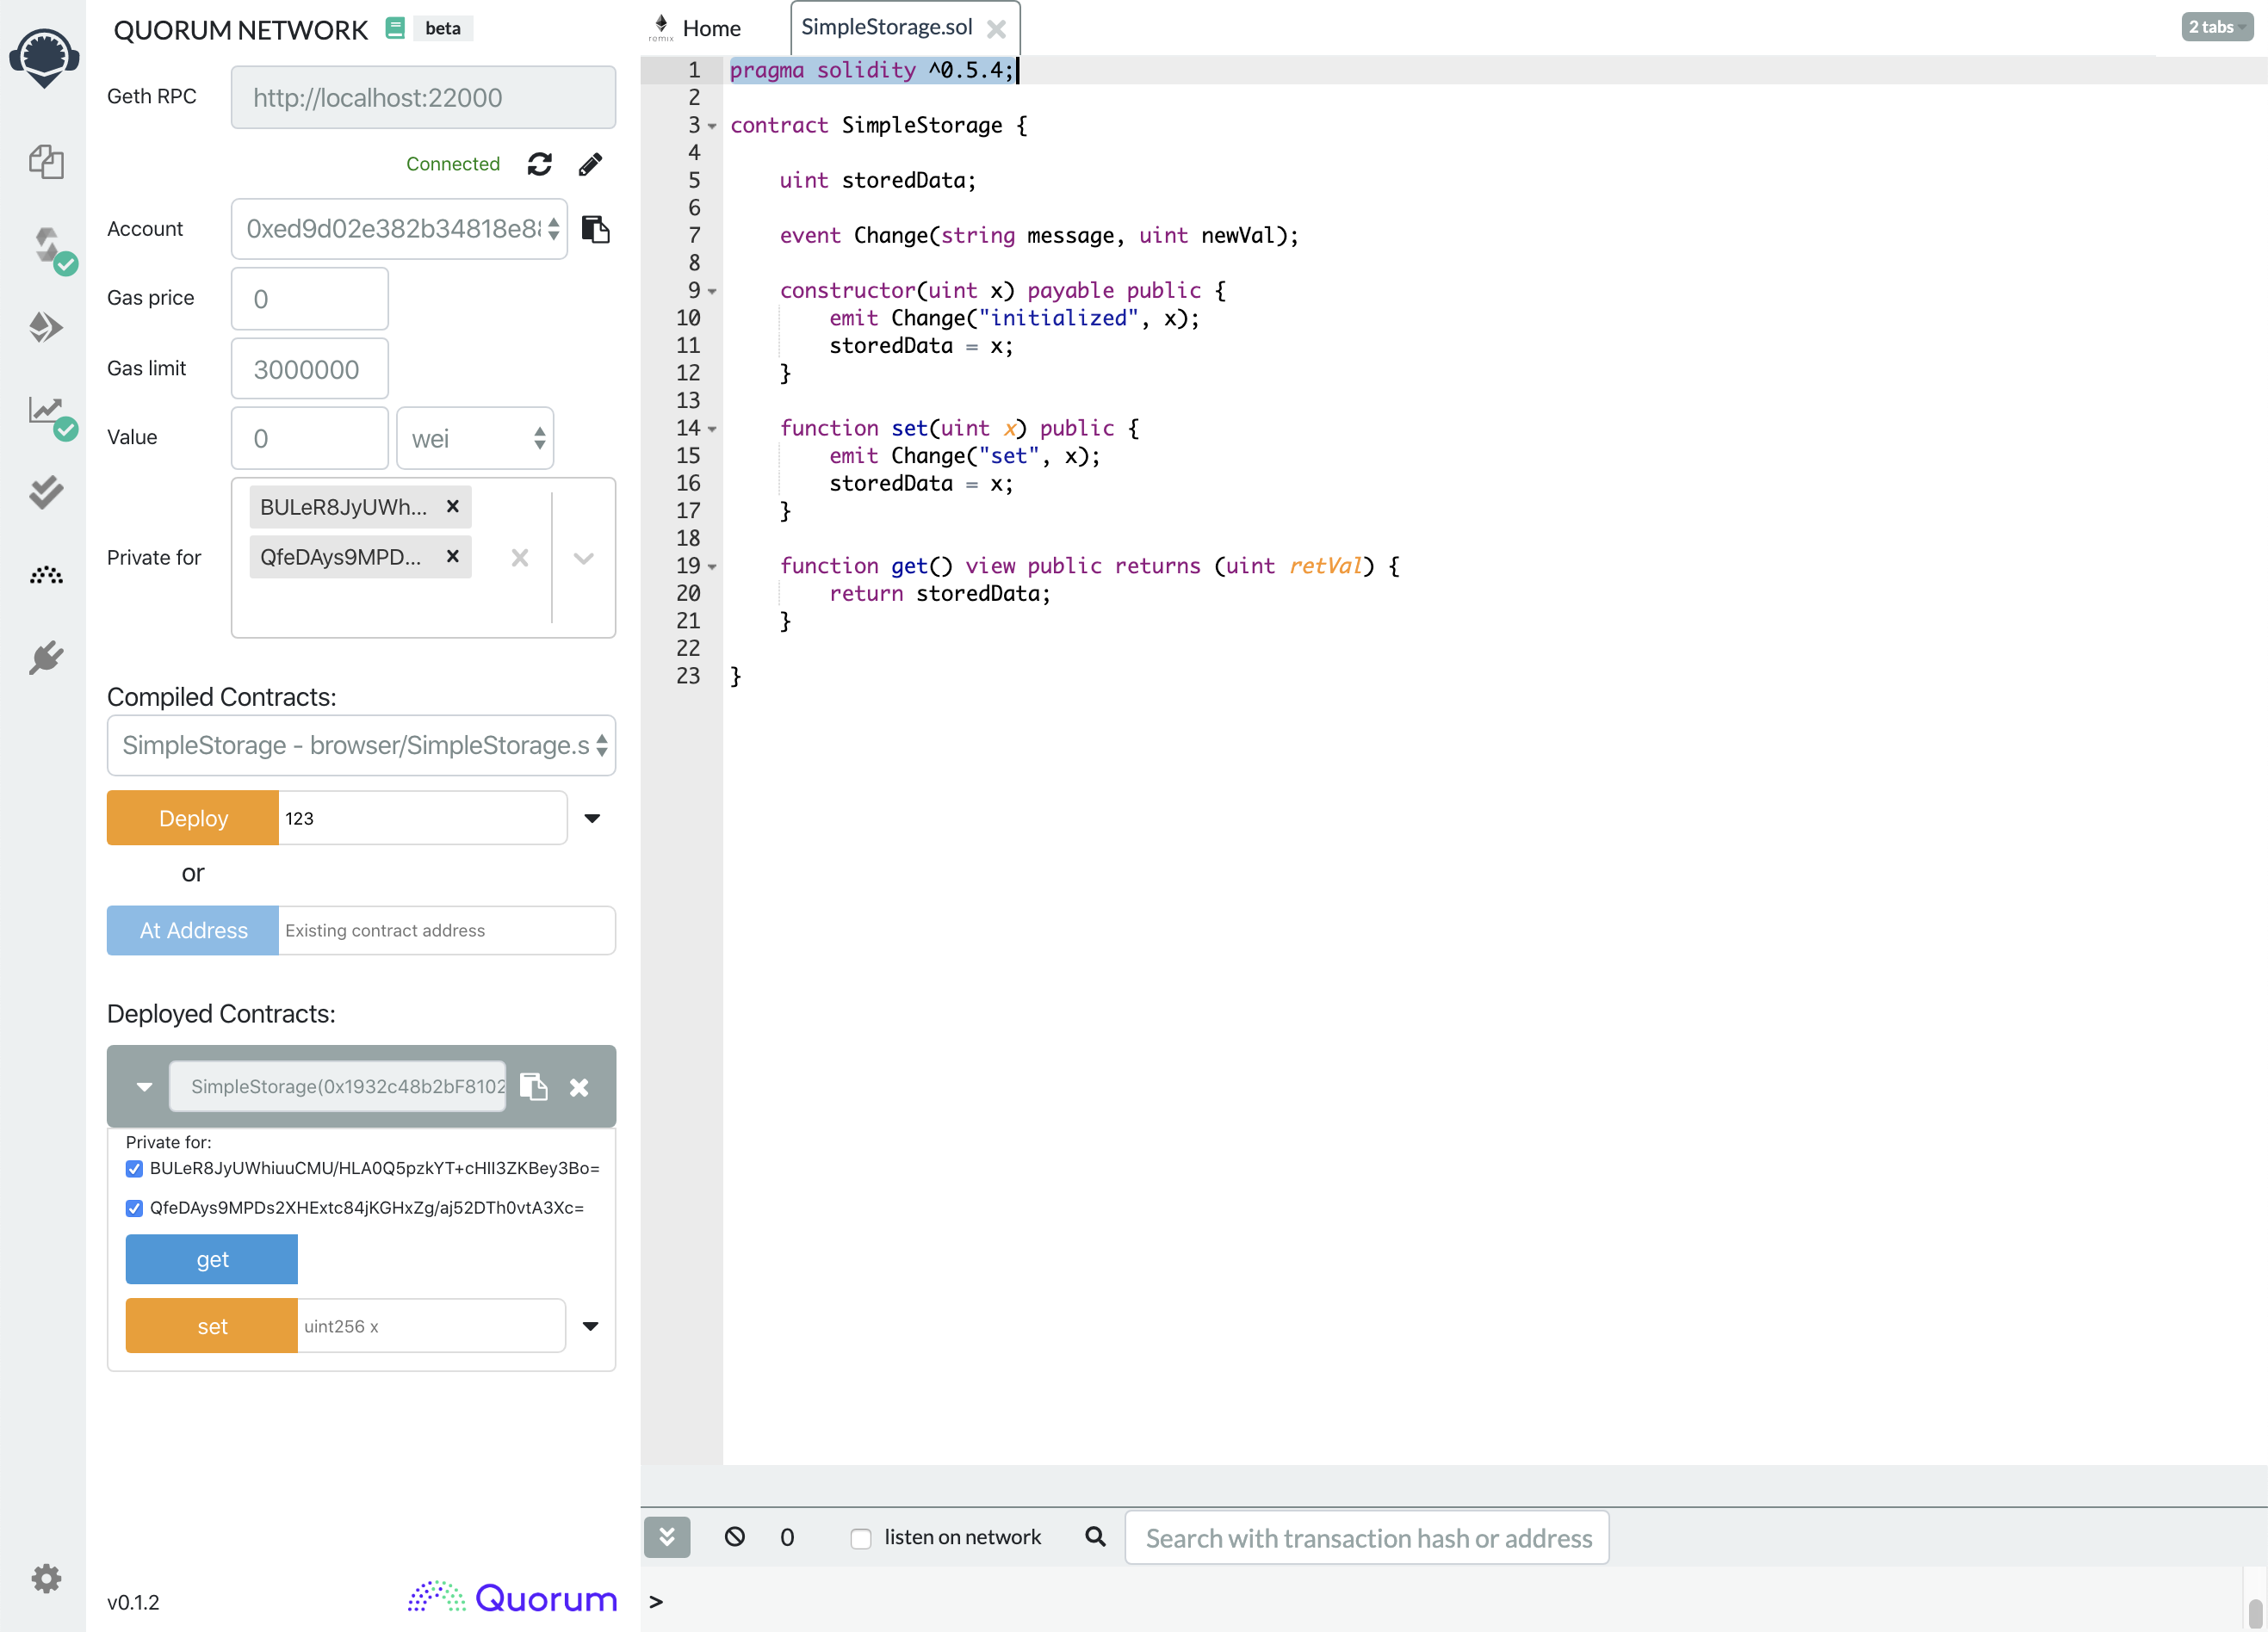Uncheck the QfeDAys9MPDs2XHExtc84 private-for key
The width and height of the screenshot is (2268, 1632).
134,1209
